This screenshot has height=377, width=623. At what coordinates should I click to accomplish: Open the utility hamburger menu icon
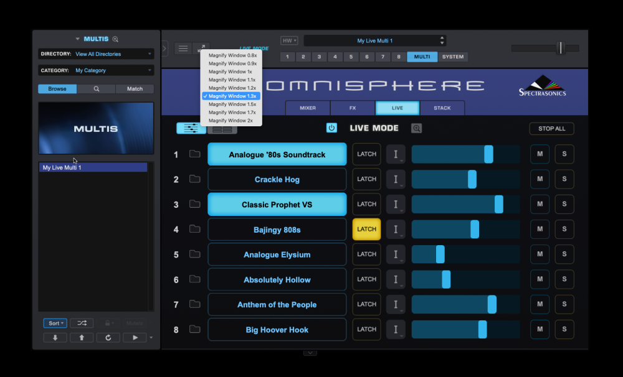[x=183, y=49]
